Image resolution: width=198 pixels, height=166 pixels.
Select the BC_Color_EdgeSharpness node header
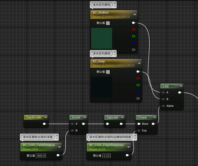[x=106, y=145]
